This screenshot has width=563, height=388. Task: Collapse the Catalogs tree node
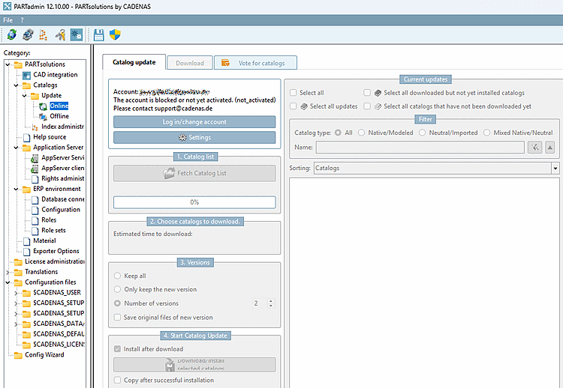pyautogui.click(x=16, y=85)
